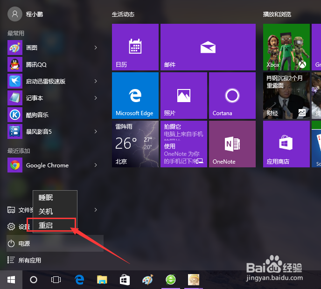
Task: Select 睡眠 in the power menu
Action: [x=55, y=198]
